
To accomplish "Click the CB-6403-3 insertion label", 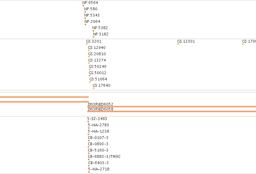I will 98,163.
